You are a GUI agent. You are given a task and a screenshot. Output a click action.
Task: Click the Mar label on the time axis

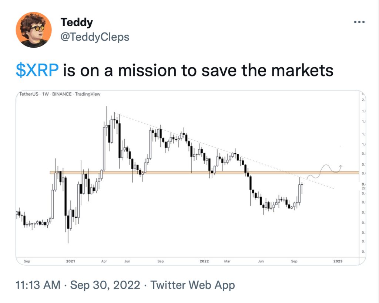click(227, 261)
